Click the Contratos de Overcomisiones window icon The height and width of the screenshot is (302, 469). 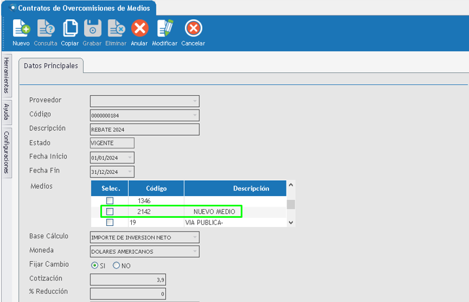point(13,8)
